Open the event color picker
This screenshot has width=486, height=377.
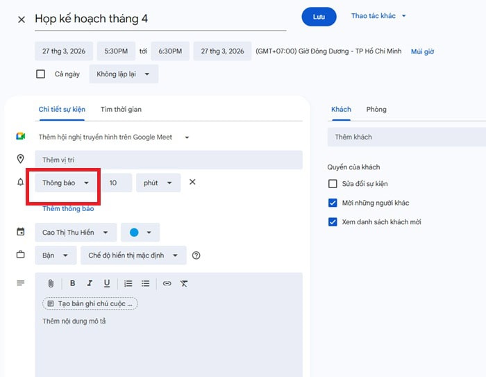[140, 233]
